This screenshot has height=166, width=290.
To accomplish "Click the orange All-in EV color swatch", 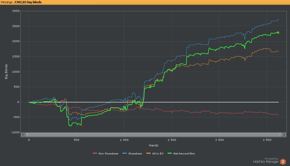I will tap(148, 153).
